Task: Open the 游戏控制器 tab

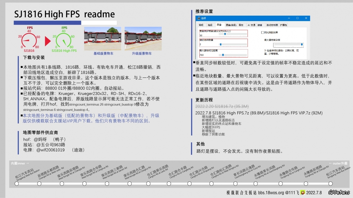Action: point(272,25)
